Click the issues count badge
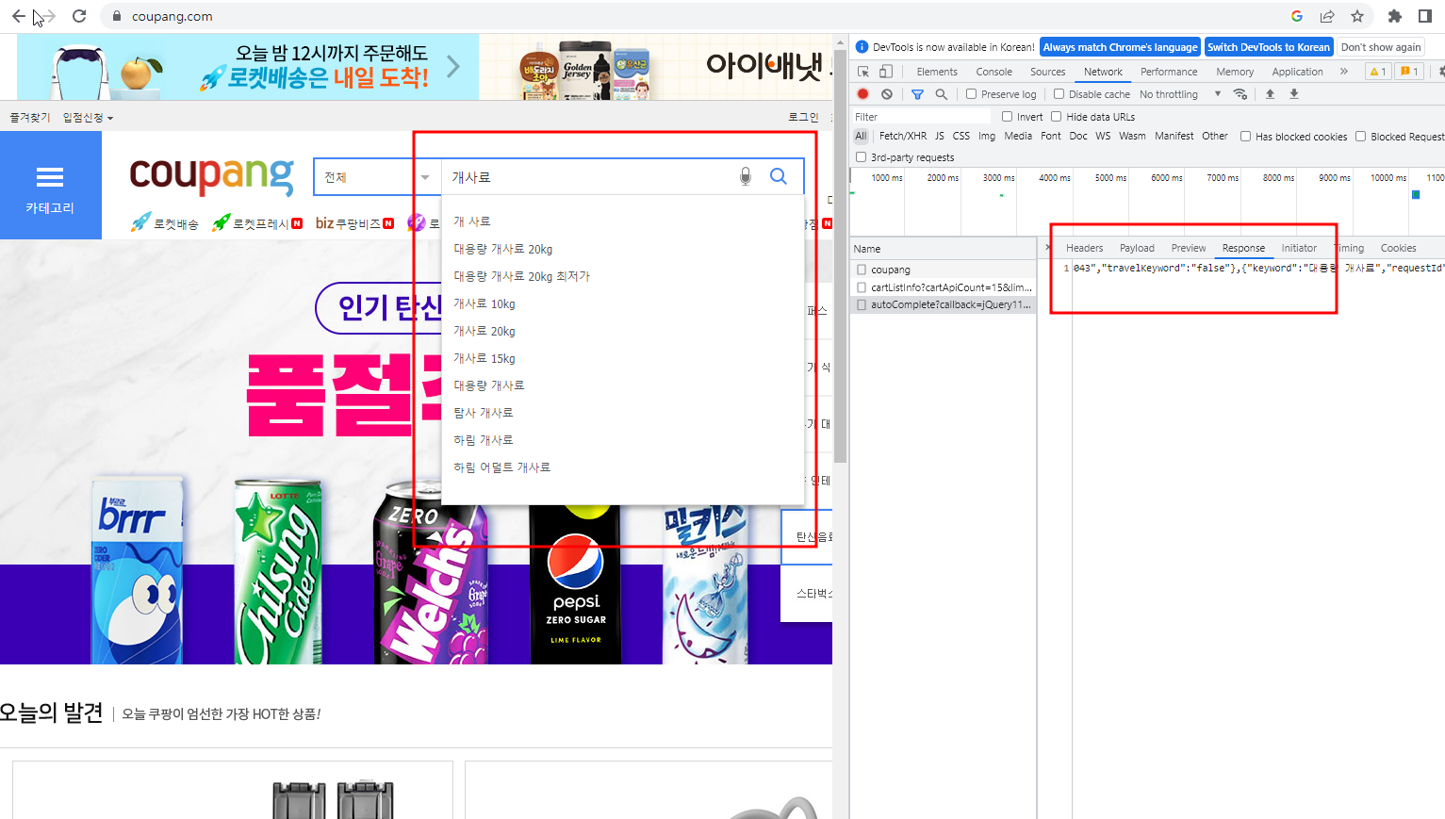 pos(1409,72)
